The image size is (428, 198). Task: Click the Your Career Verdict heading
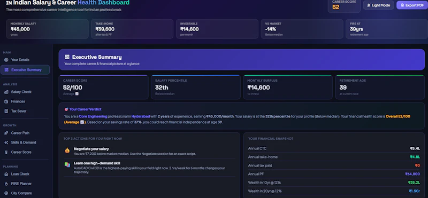pyautogui.click(x=85, y=109)
